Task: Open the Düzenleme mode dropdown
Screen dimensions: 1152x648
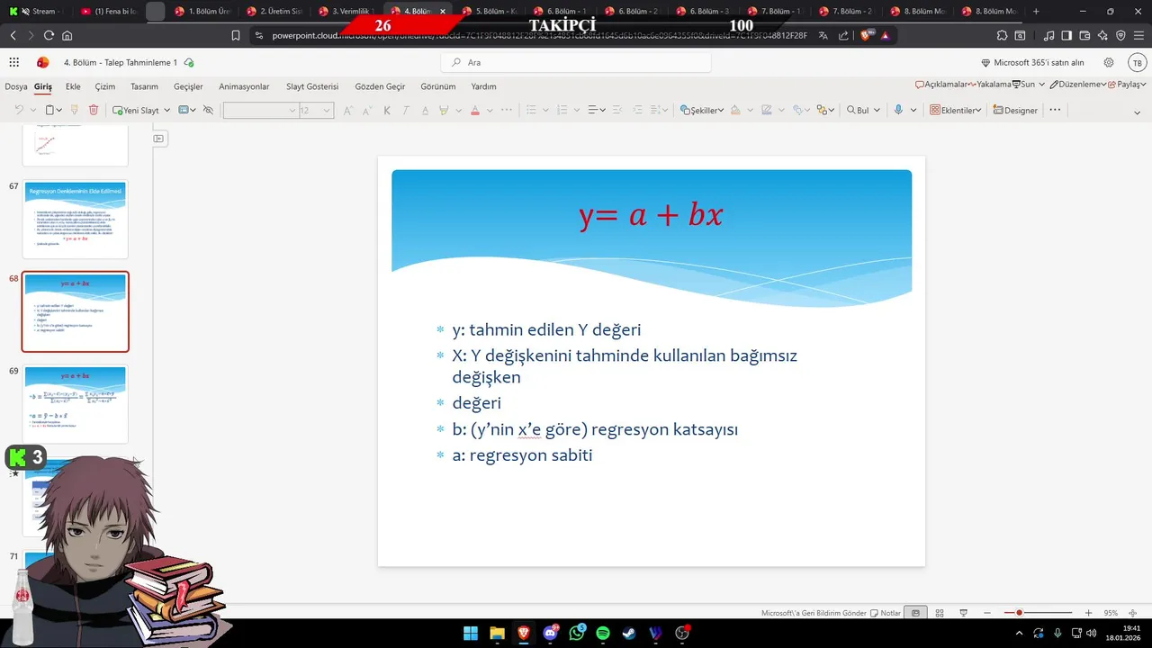Action: [x=1079, y=84]
